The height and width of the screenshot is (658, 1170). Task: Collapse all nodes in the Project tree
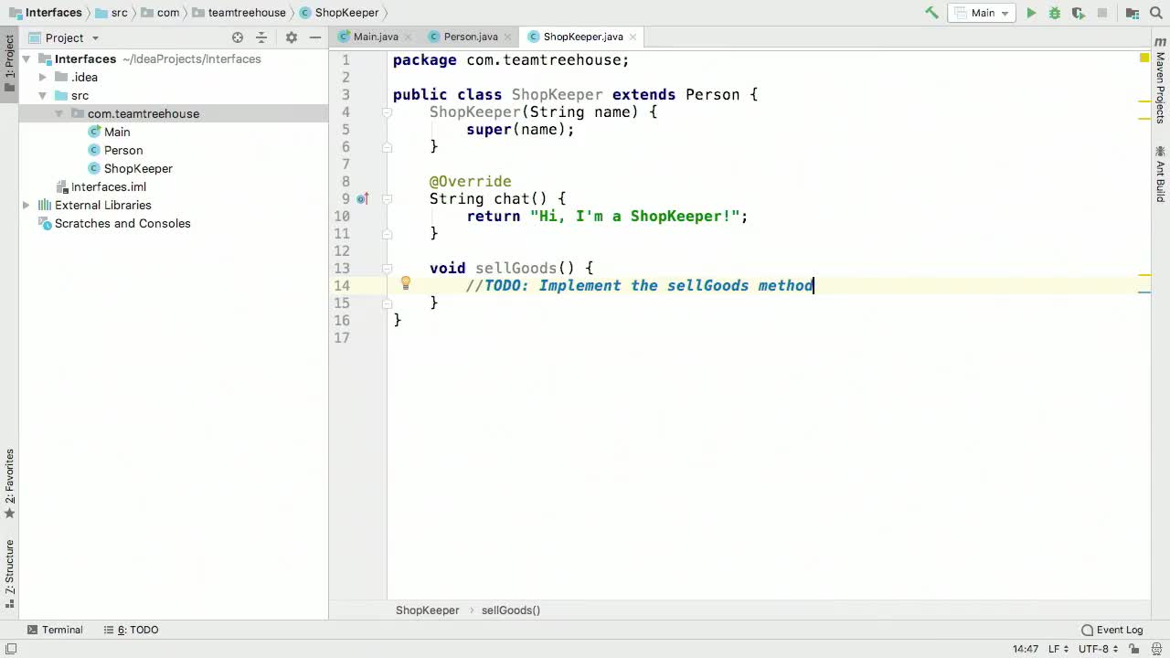tap(261, 37)
